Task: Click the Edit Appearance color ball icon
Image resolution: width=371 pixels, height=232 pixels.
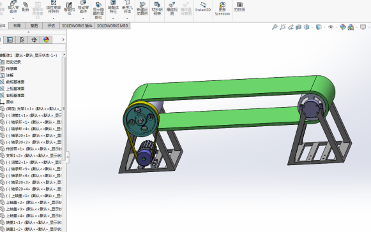Action: [x=343, y=27]
